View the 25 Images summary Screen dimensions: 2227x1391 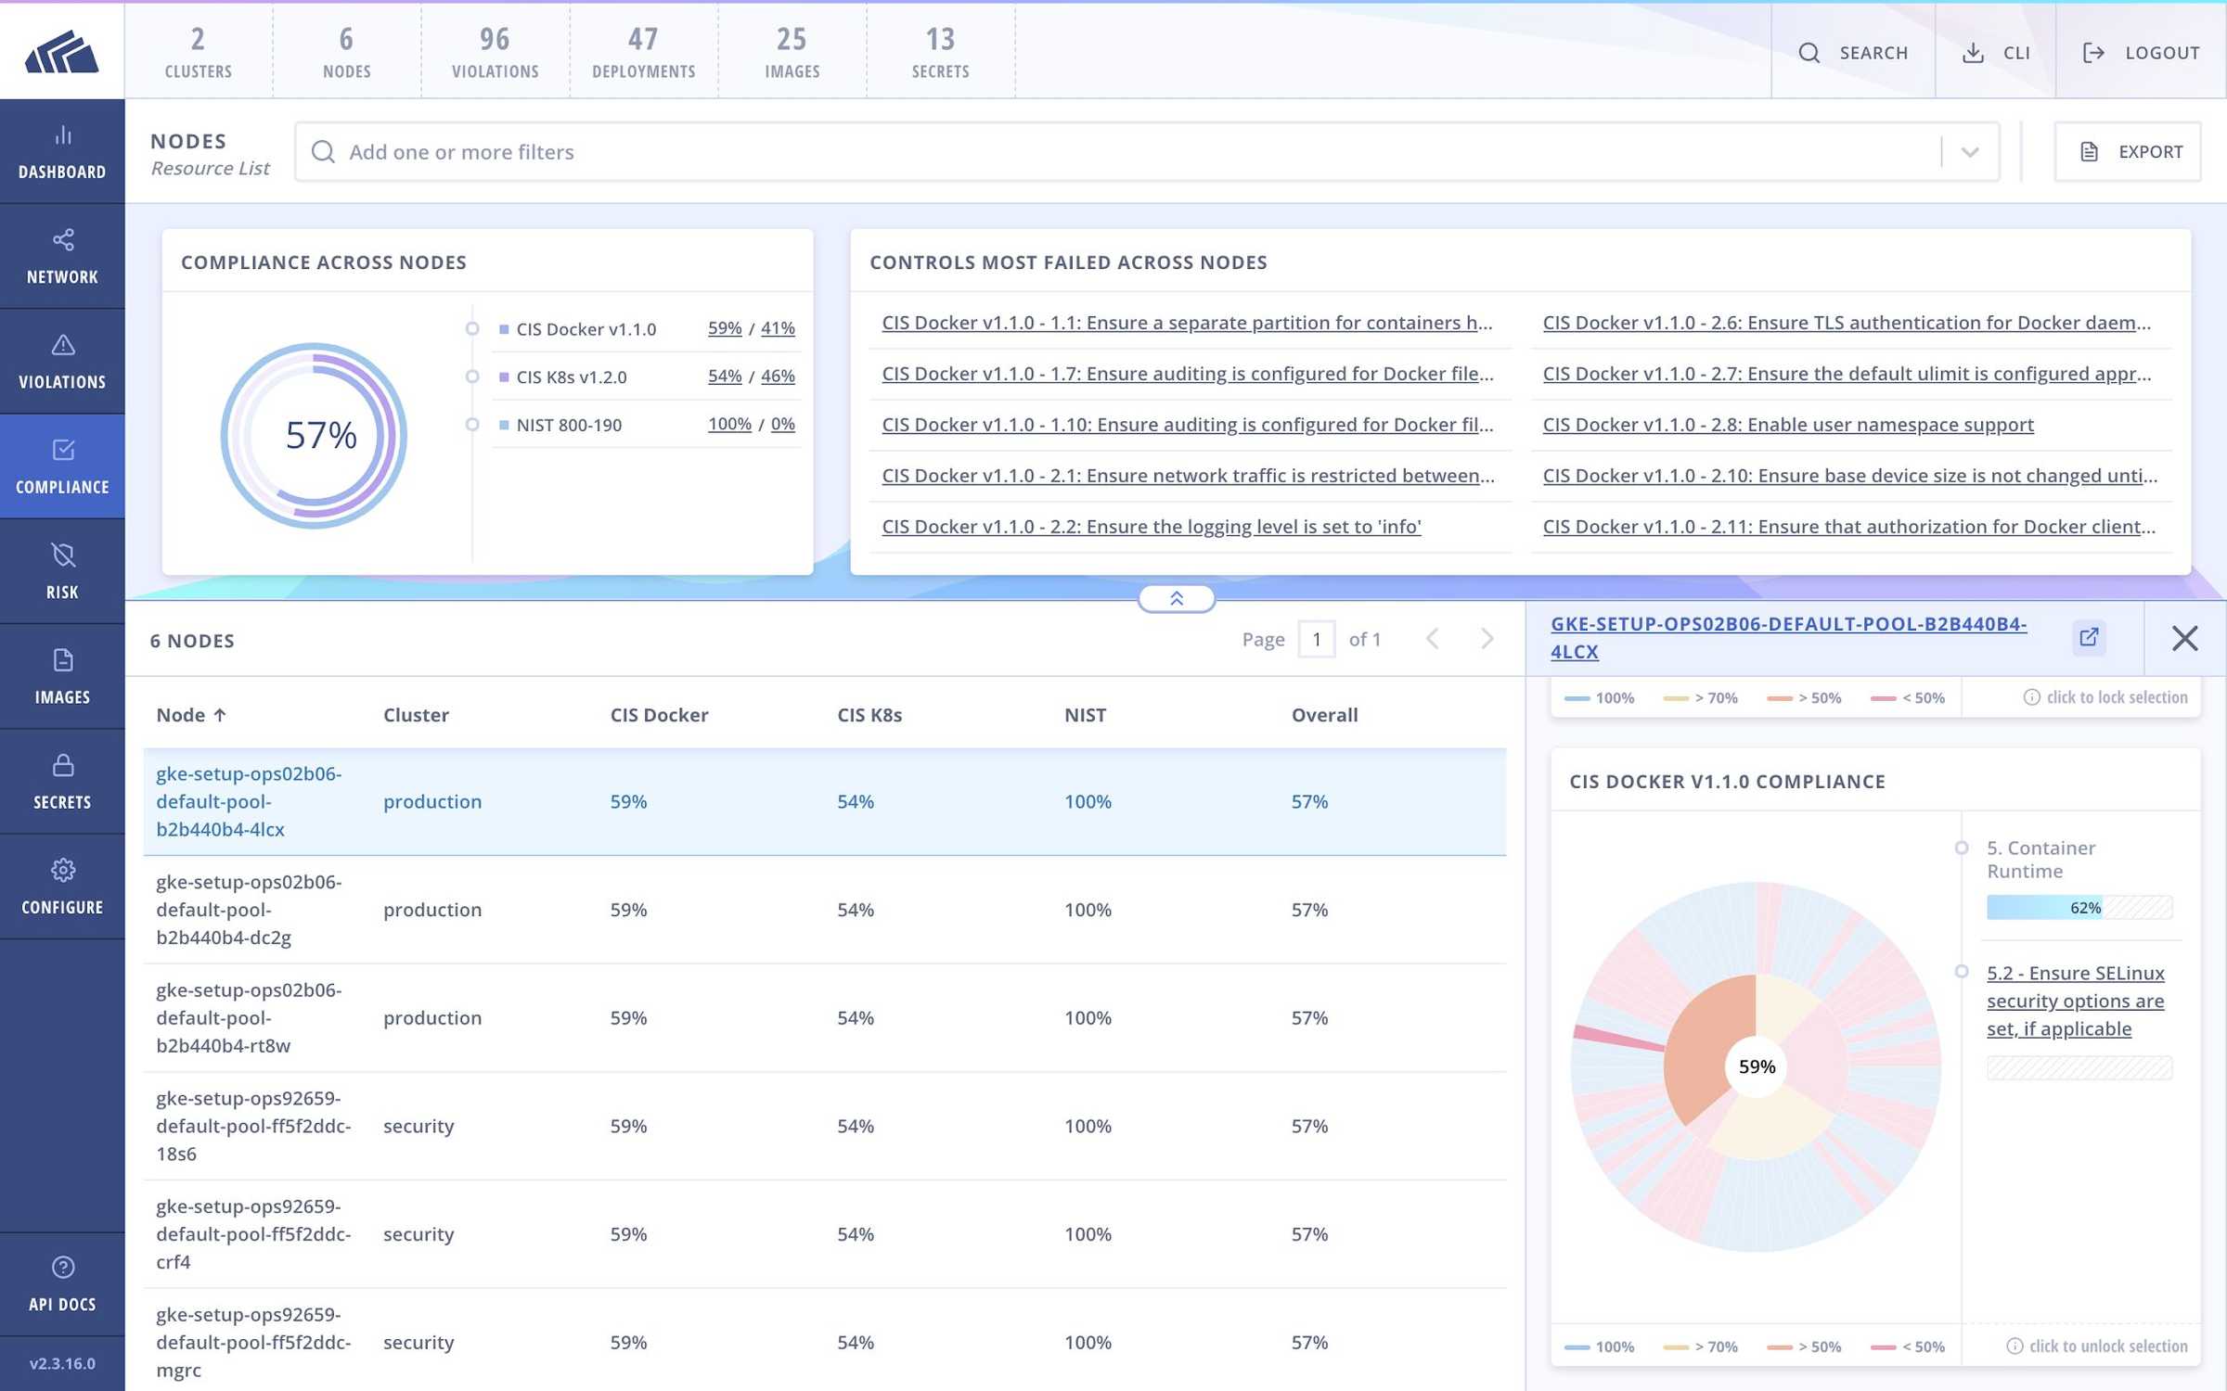coord(792,52)
